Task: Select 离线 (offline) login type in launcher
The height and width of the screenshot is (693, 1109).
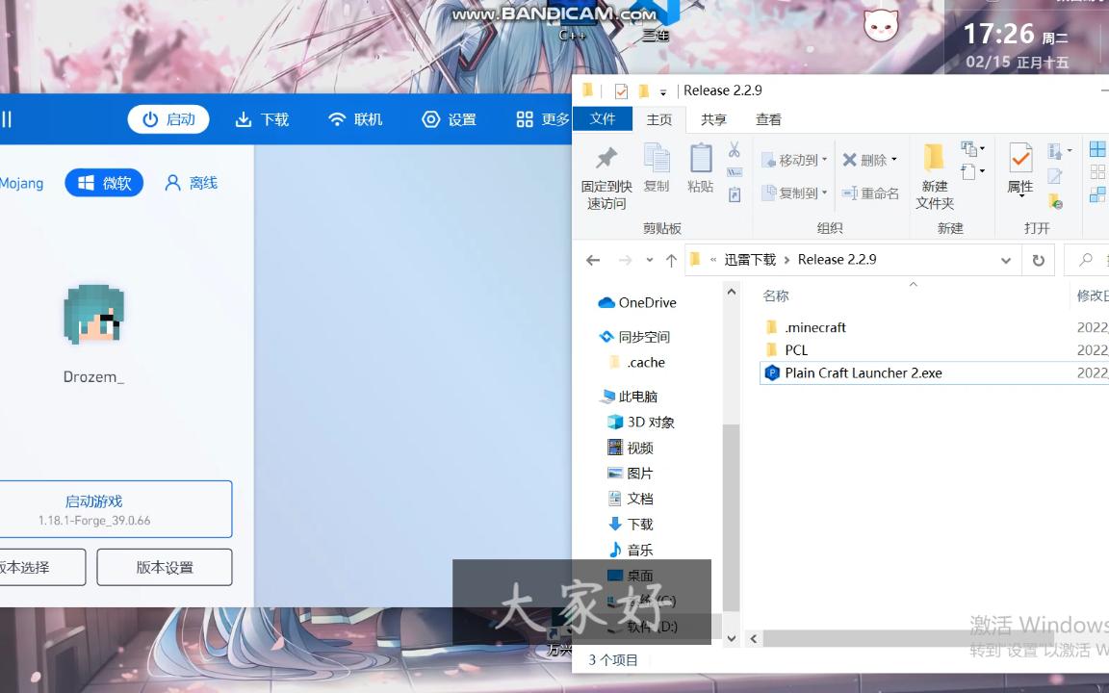Action: point(191,183)
